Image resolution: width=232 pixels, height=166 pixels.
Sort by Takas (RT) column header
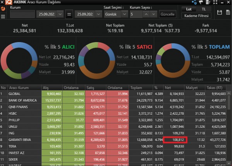(216, 88)
